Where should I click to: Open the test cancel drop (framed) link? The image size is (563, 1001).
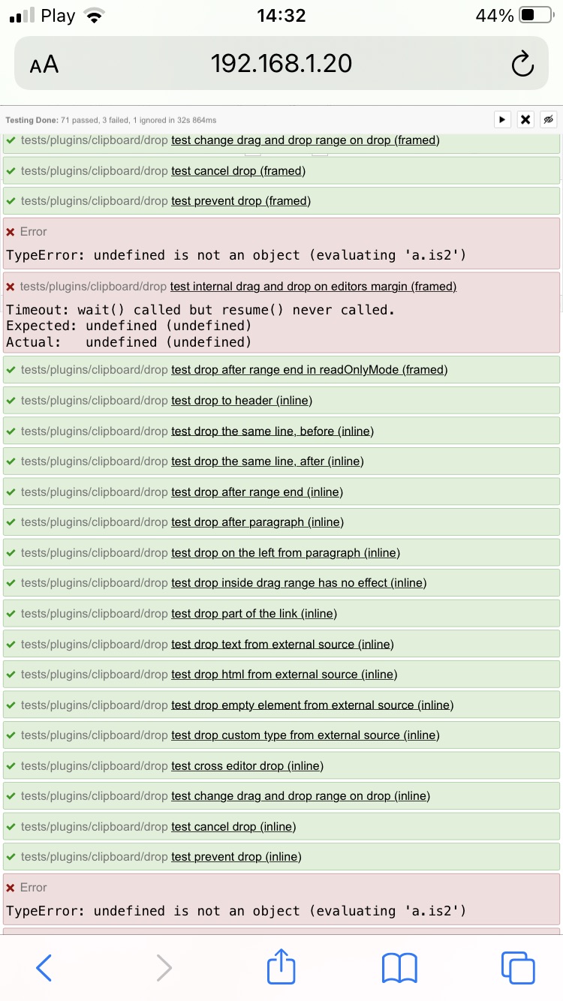pos(238,170)
